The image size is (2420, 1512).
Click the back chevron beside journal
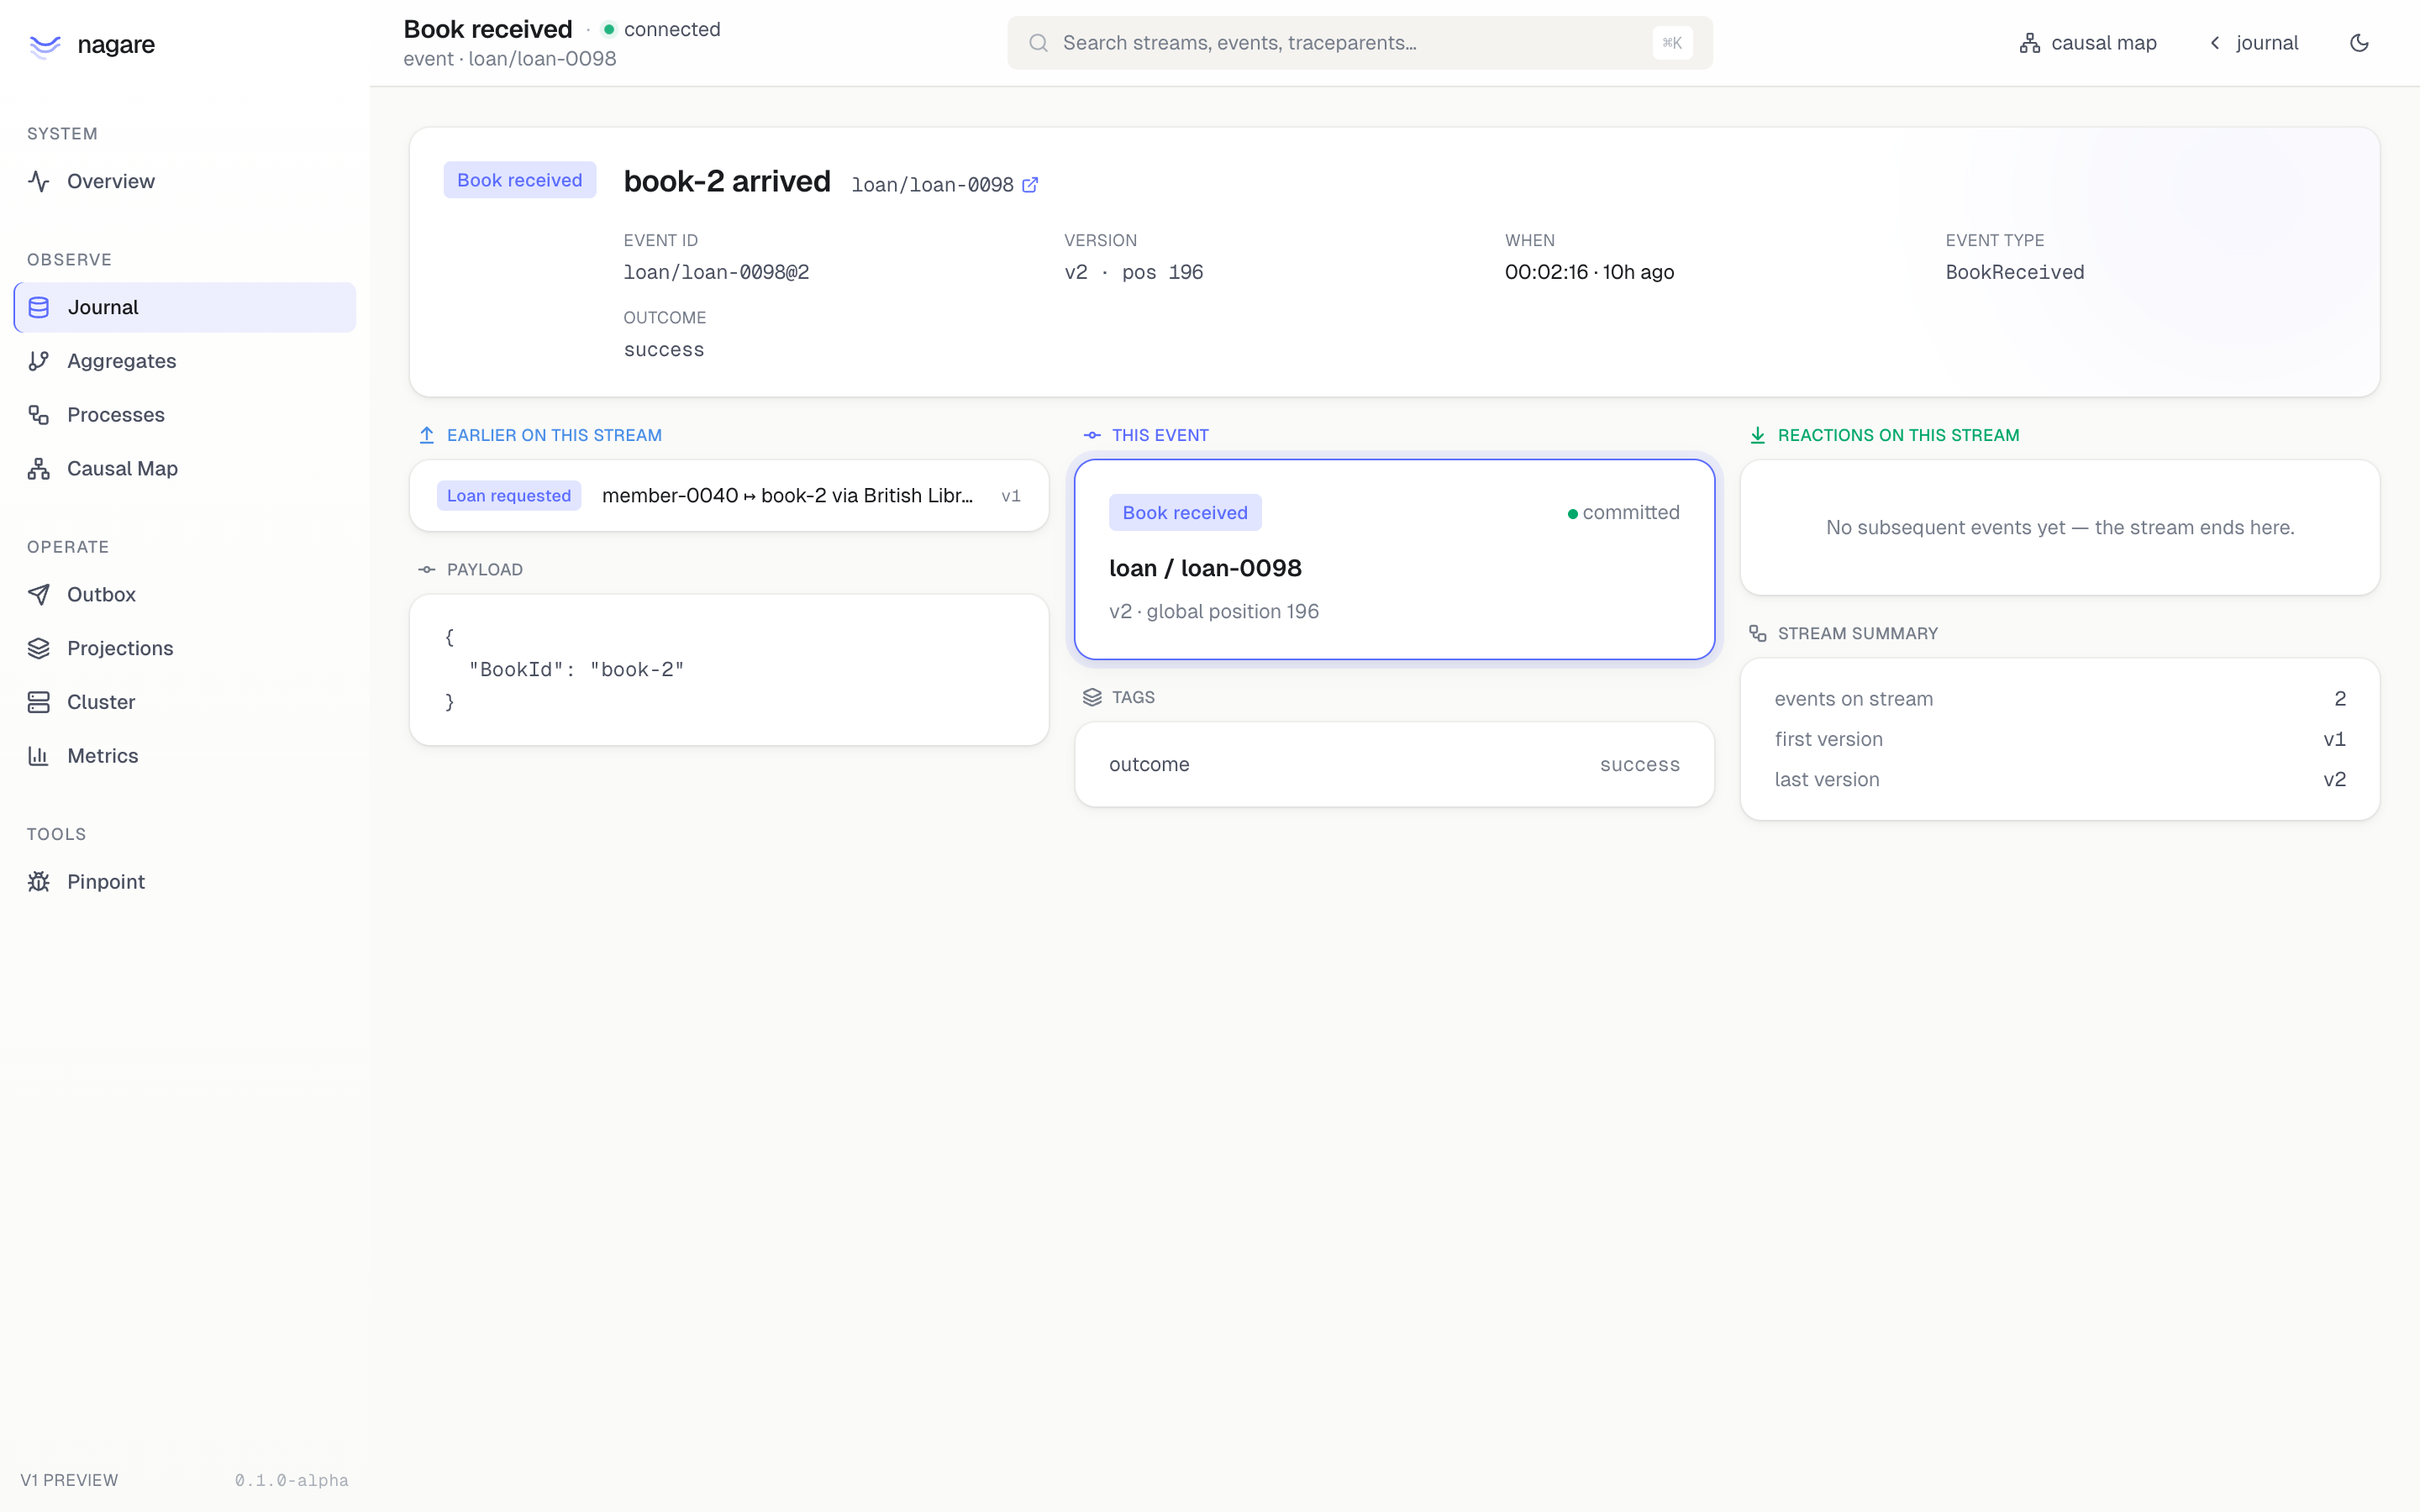(2215, 43)
